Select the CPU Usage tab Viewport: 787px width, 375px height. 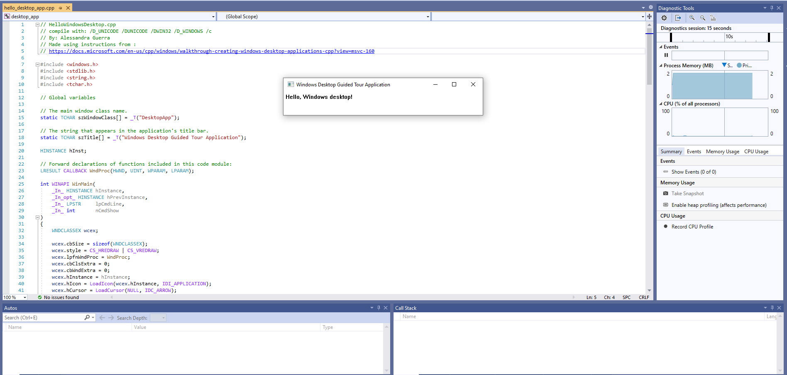[x=756, y=151]
